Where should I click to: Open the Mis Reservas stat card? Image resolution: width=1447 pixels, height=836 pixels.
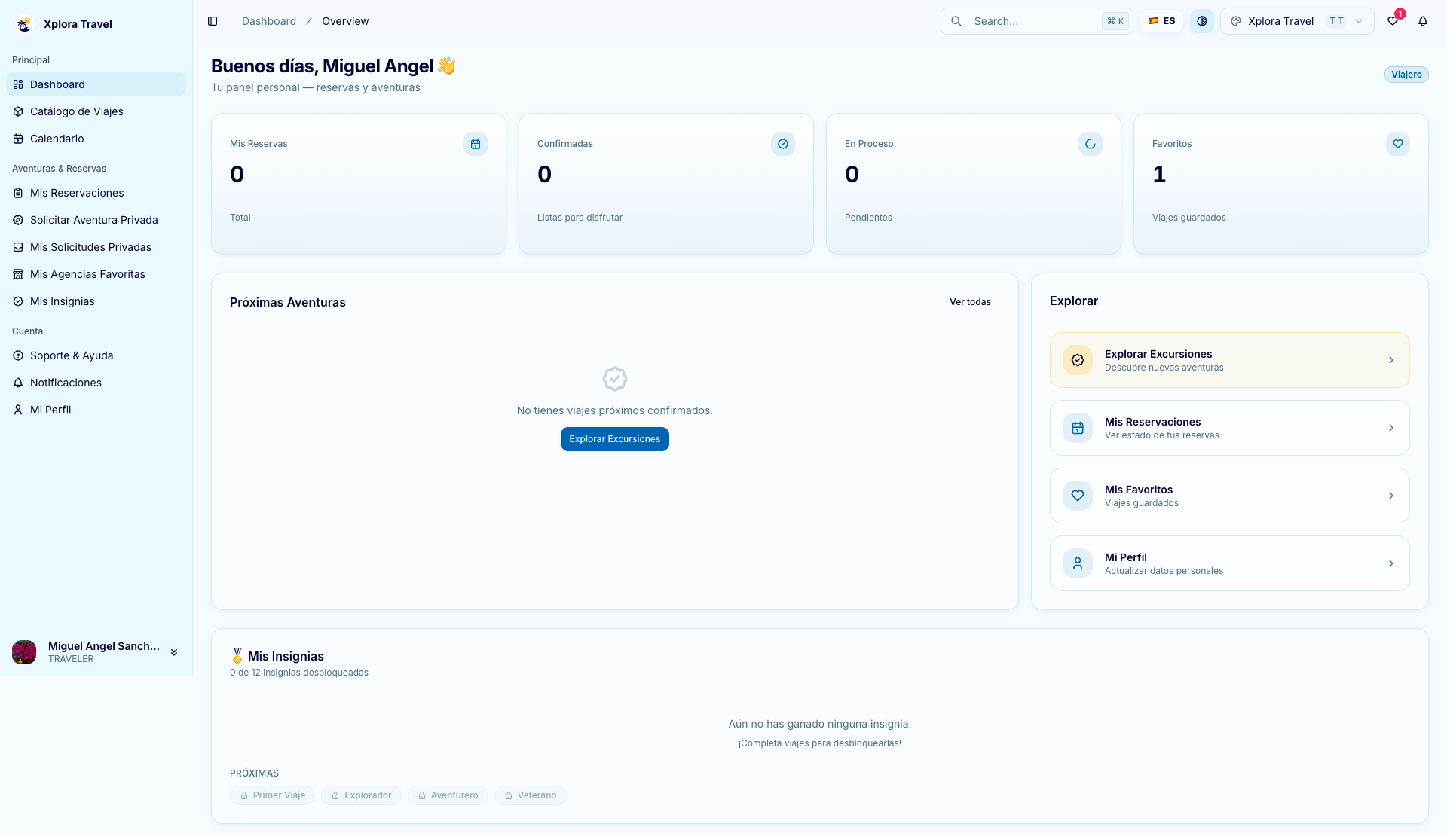pos(359,184)
